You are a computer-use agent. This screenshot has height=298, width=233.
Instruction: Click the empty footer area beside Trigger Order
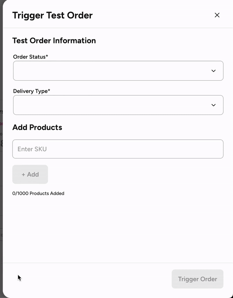pos(93,279)
